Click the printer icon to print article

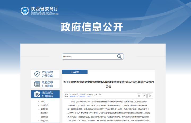tap(150, 96)
